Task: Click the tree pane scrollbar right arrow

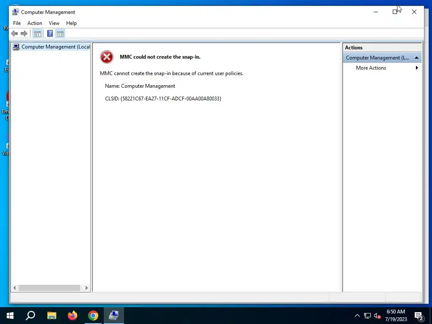Action: [86, 288]
